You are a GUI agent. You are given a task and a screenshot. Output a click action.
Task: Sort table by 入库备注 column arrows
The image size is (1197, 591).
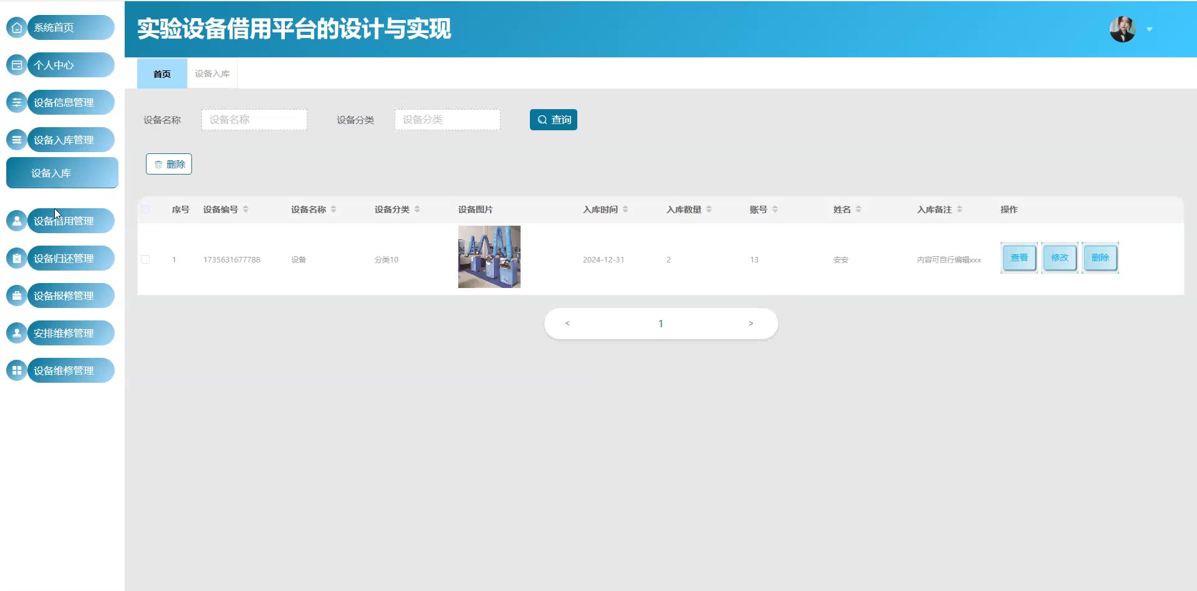(959, 209)
